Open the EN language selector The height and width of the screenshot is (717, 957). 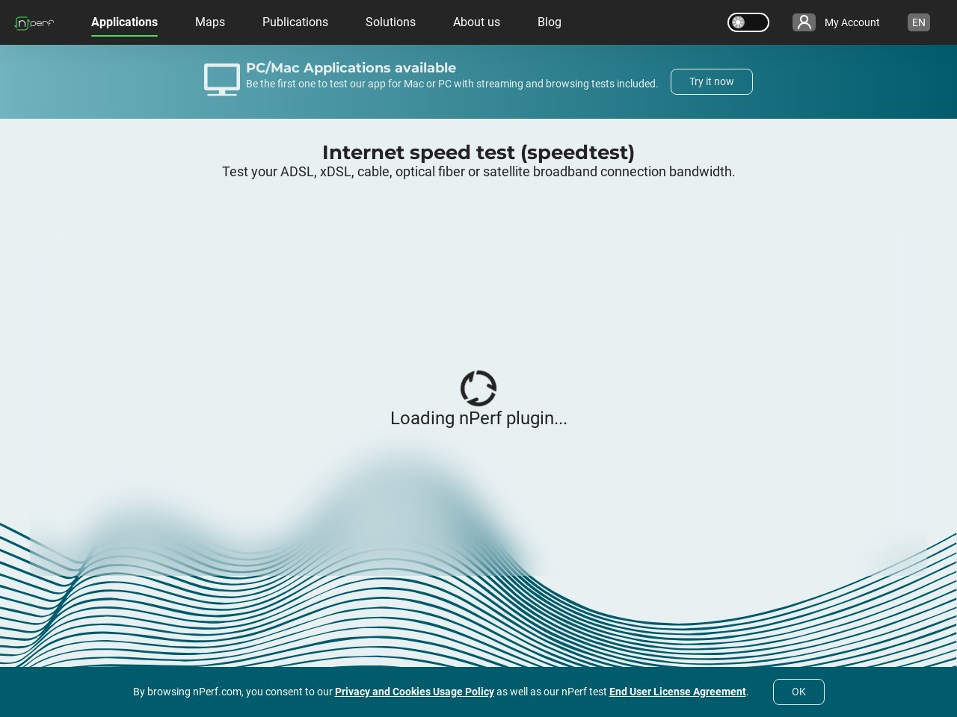tap(919, 22)
